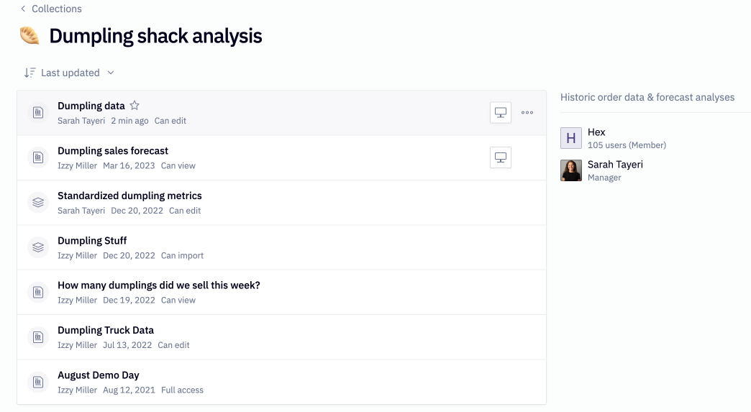Image resolution: width=751 pixels, height=412 pixels.
Task: Click the sort order icon
Action: (29, 73)
